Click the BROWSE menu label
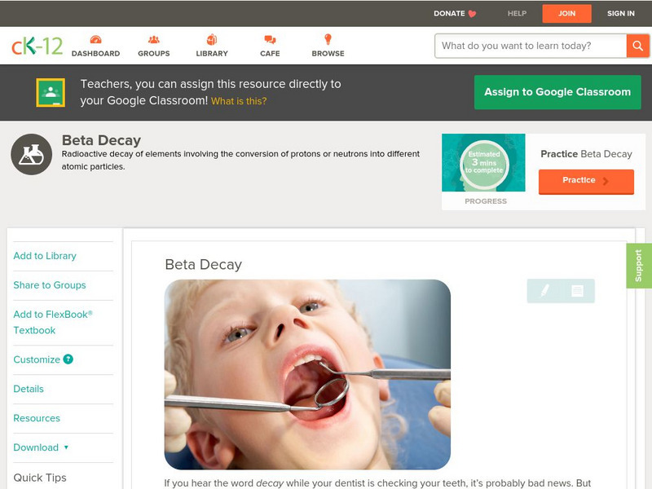652x489 pixels. pos(328,54)
